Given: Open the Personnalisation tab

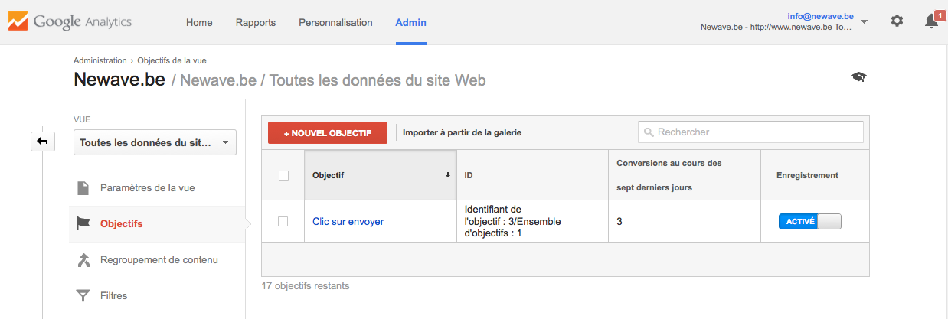Looking at the screenshot, I should coord(335,23).
